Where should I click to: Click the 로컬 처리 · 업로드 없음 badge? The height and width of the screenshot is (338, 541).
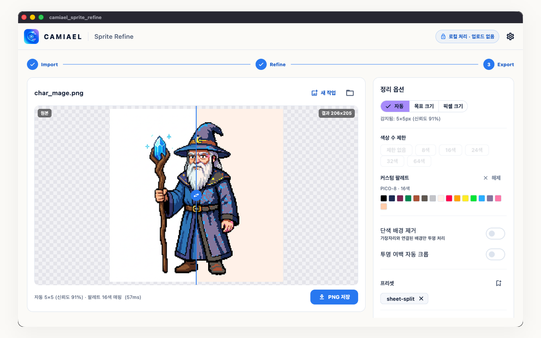(467, 36)
